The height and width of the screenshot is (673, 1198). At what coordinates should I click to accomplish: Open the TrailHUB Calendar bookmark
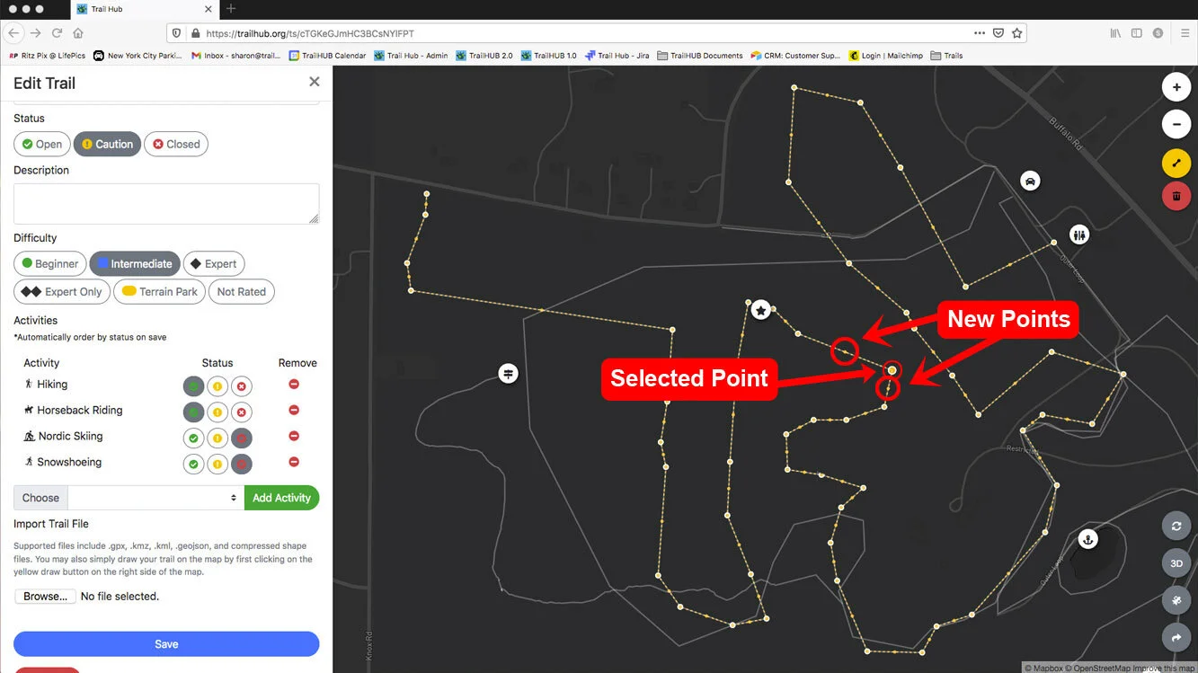328,56
